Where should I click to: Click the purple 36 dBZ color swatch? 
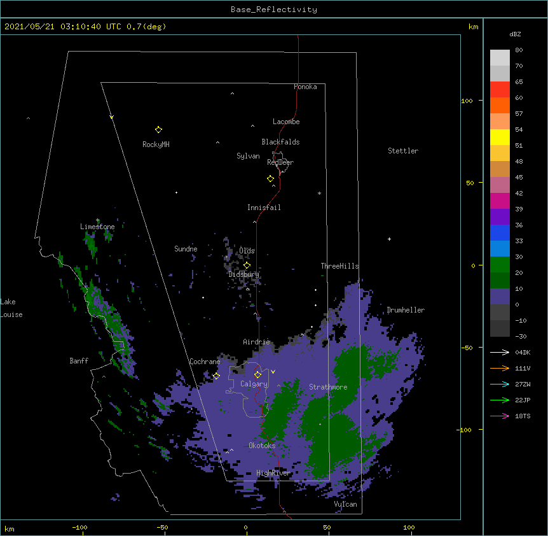tap(500, 216)
